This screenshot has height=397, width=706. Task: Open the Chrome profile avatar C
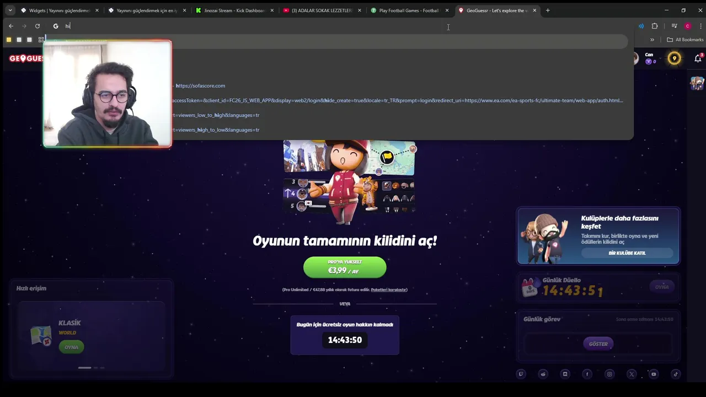tap(687, 26)
